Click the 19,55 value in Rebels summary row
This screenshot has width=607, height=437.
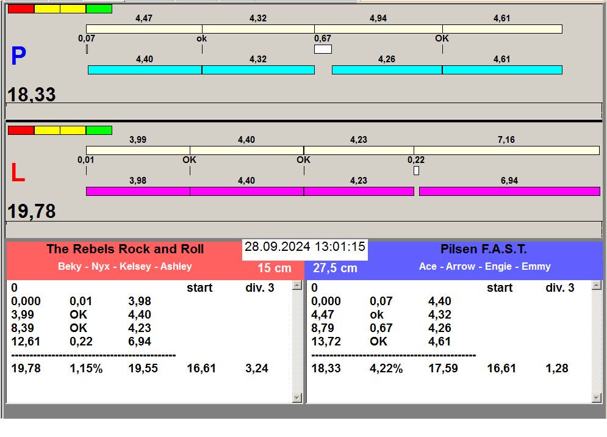(x=143, y=368)
